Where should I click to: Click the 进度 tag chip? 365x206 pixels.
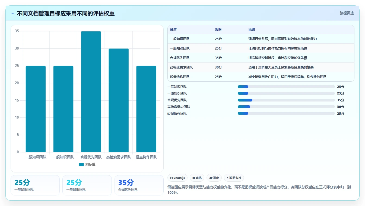pos(214,178)
